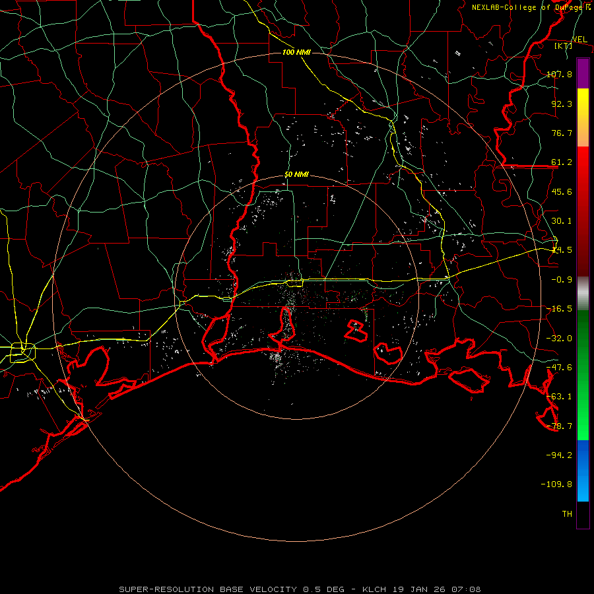The width and height of the screenshot is (594, 594).
Task: Click the -0.9 velocity scale value
Action: pyautogui.click(x=562, y=280)
